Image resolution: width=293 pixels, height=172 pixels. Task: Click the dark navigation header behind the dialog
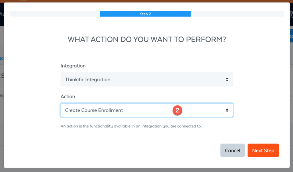pos(2,14)
